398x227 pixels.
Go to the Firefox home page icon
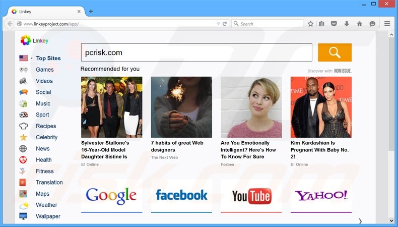(359, 24)
